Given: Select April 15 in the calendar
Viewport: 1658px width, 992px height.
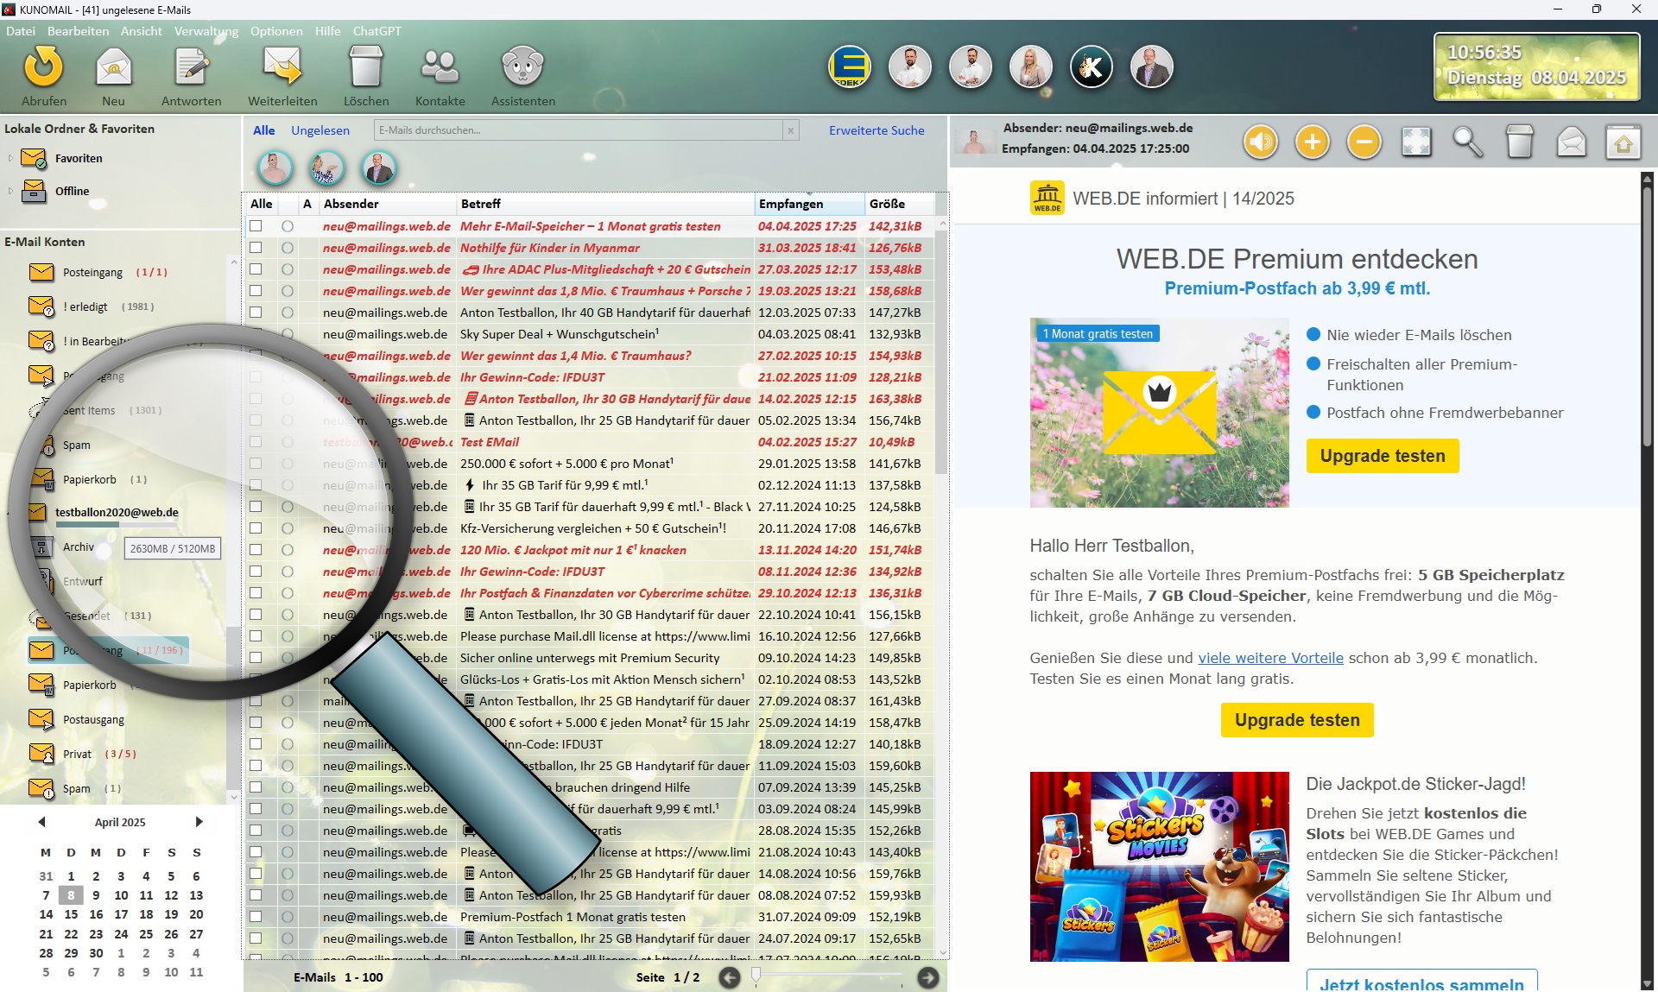Looking at the screenshot, I should 71,914.
